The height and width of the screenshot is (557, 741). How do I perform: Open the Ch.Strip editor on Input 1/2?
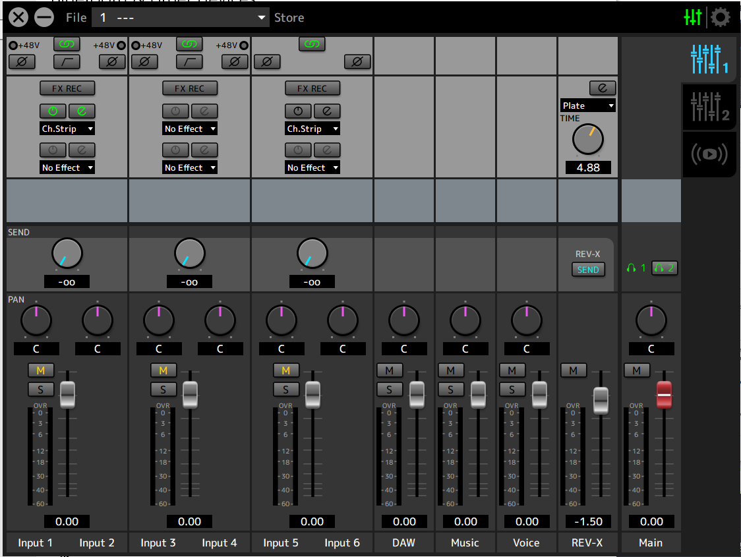[x=82, y=111]
